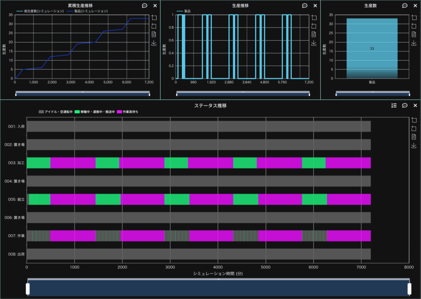Click zoom area tool in 生産数 chart
The width and height of the screenshot is (421, 299).
pos(414,18)
